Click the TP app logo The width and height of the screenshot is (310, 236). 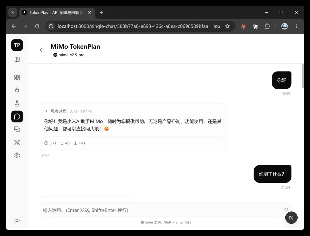[x=17, y=45]
